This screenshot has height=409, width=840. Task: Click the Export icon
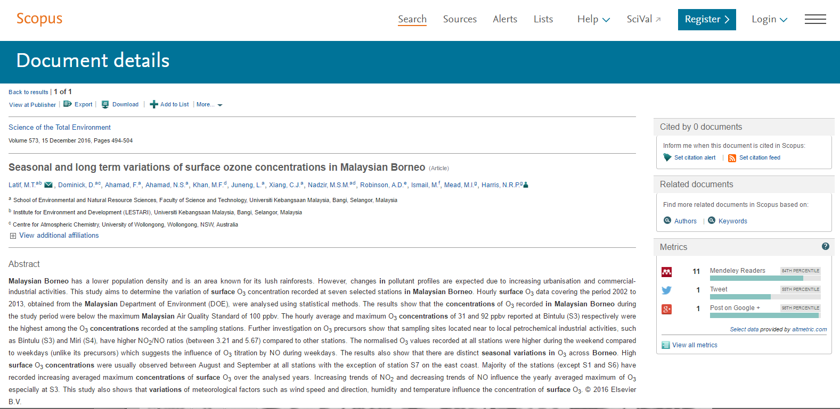(68, 104)
